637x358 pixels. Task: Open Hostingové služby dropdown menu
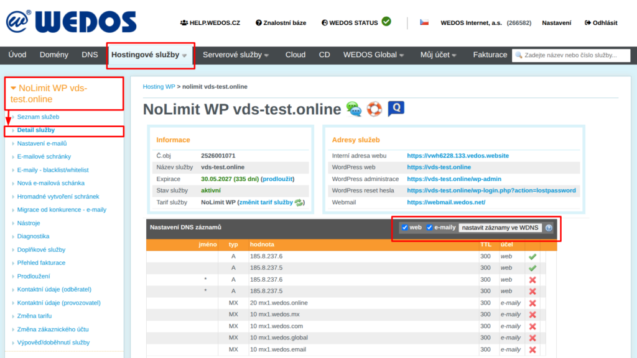click(x=149, y=55)
